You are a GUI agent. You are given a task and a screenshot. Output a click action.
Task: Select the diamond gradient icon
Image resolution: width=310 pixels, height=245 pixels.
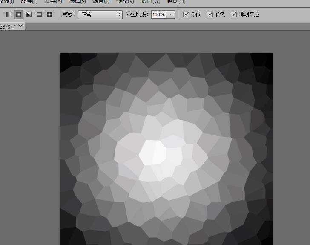[x=49, y=14]
